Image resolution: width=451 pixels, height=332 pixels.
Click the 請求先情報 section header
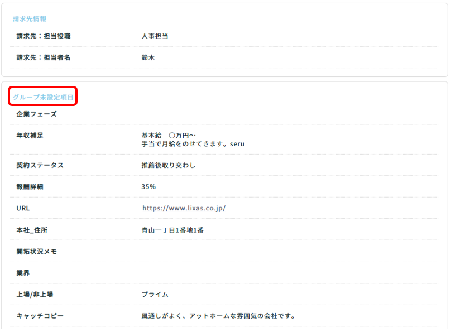click(x=30, y=19)
